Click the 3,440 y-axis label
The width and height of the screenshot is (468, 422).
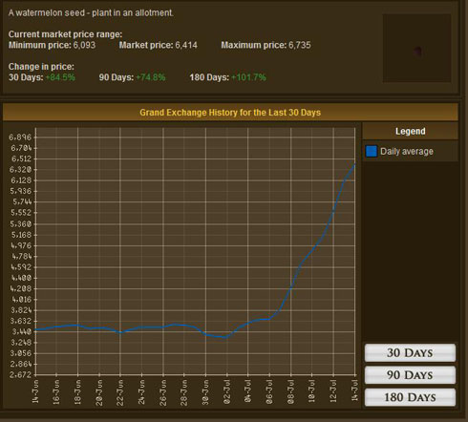pos(21,331)
